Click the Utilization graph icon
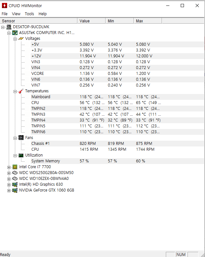The width and height of the screenshot is (205, 257). [21, 155]
